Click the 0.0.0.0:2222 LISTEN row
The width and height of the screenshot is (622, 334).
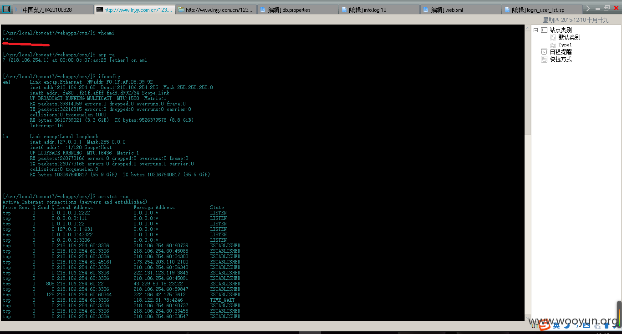tap(115, 213)
